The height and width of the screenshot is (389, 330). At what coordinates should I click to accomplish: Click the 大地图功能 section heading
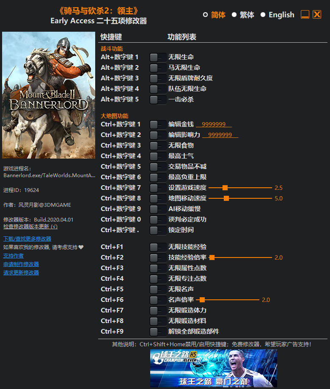coord(115,116)
